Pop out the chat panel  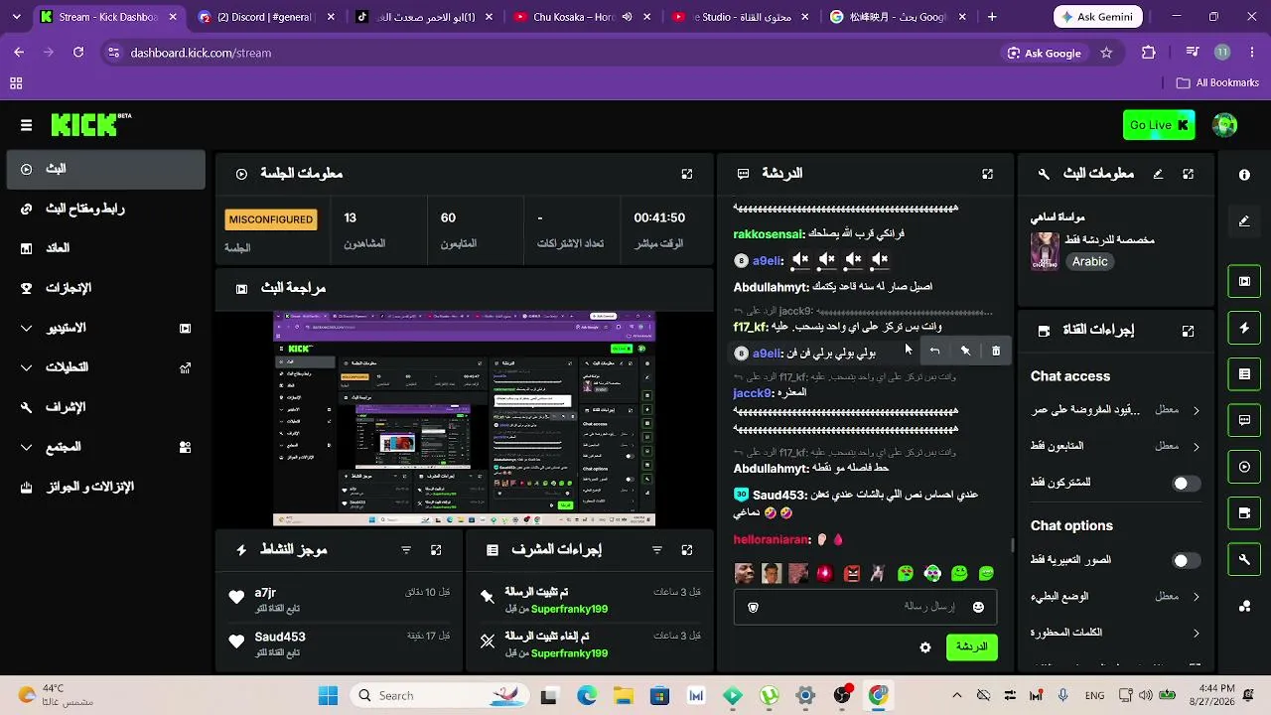click(x=988, y=174)
